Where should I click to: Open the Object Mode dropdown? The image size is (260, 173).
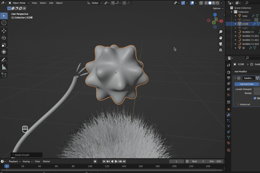[x=19, y=3]
